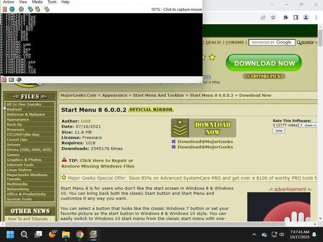Open File Explorer from taskbar

pos(66,234)
